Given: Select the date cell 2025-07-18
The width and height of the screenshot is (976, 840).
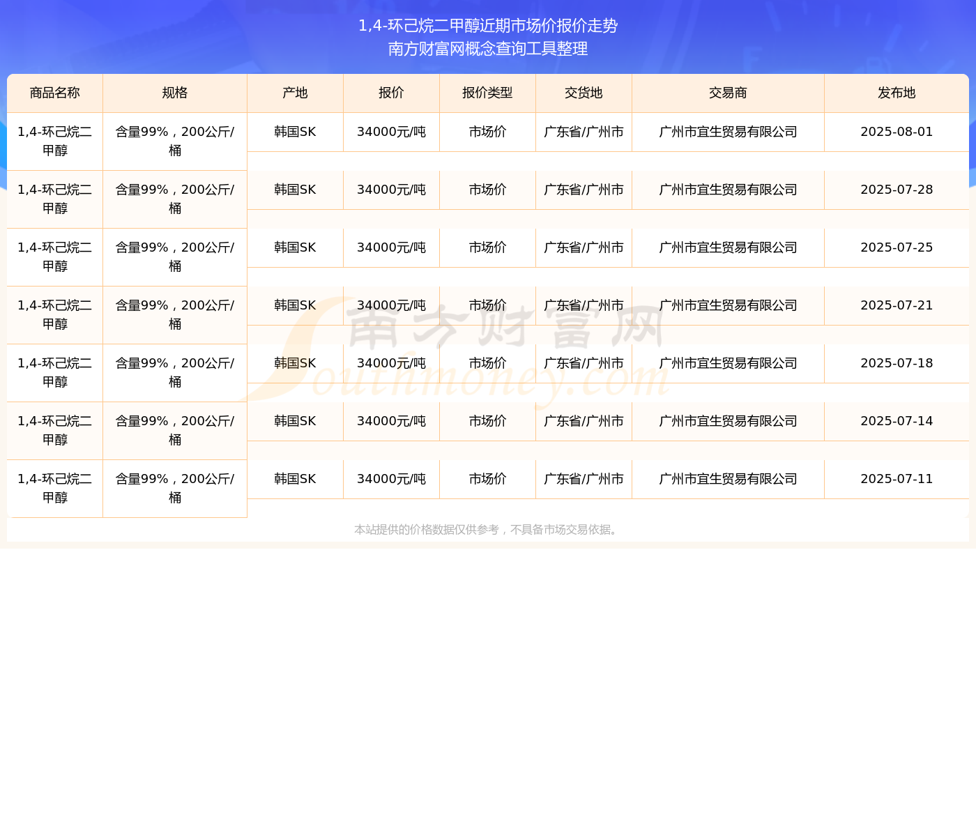Looking at the screenshot, I should coord(897,363).
